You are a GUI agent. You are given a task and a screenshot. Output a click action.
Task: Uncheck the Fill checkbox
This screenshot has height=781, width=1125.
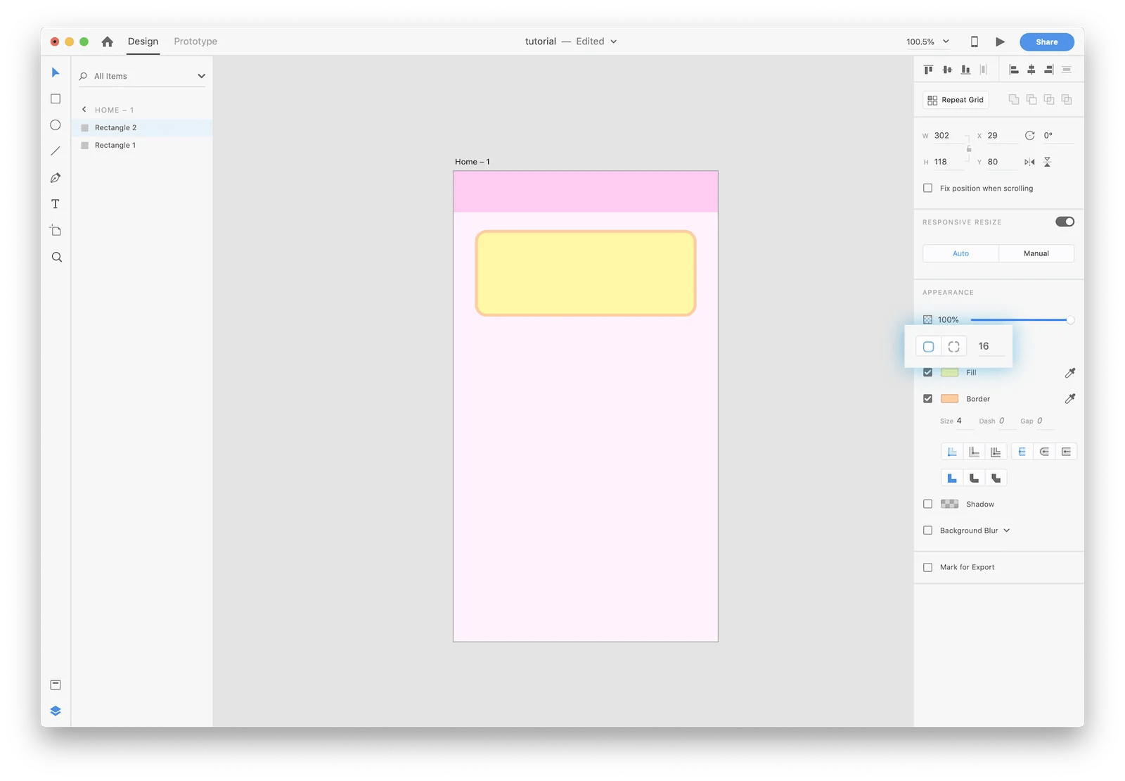click(928, 372)
